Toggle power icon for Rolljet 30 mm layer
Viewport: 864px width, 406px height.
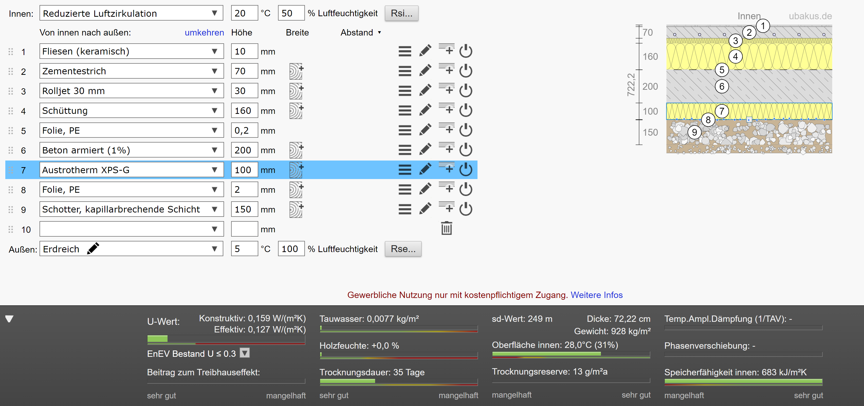(466, 91)
